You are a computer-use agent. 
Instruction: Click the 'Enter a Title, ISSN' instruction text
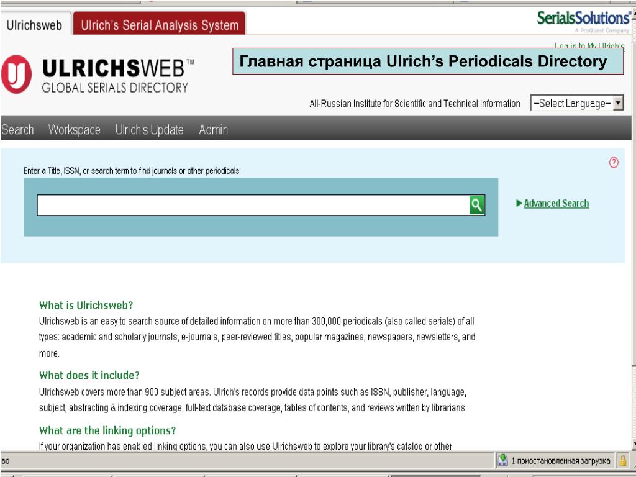[x=132, y=171]
